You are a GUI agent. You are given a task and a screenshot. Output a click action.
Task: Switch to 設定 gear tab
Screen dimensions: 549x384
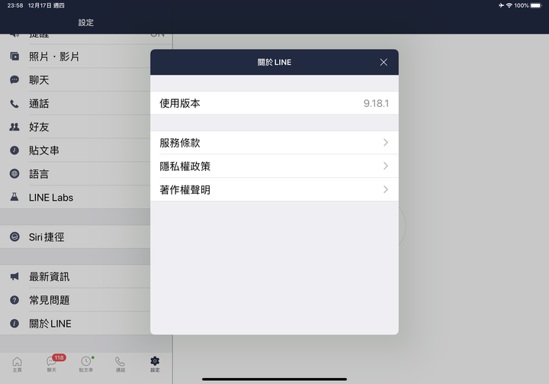tap(155, 364)
